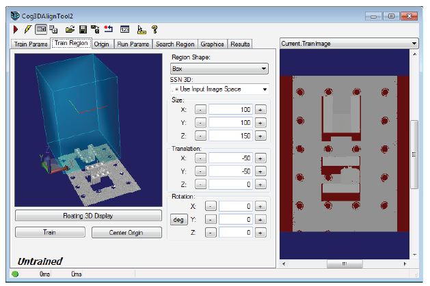Click the Size X input field
This screenshot has width=430, height=286.
pos(230,109)
